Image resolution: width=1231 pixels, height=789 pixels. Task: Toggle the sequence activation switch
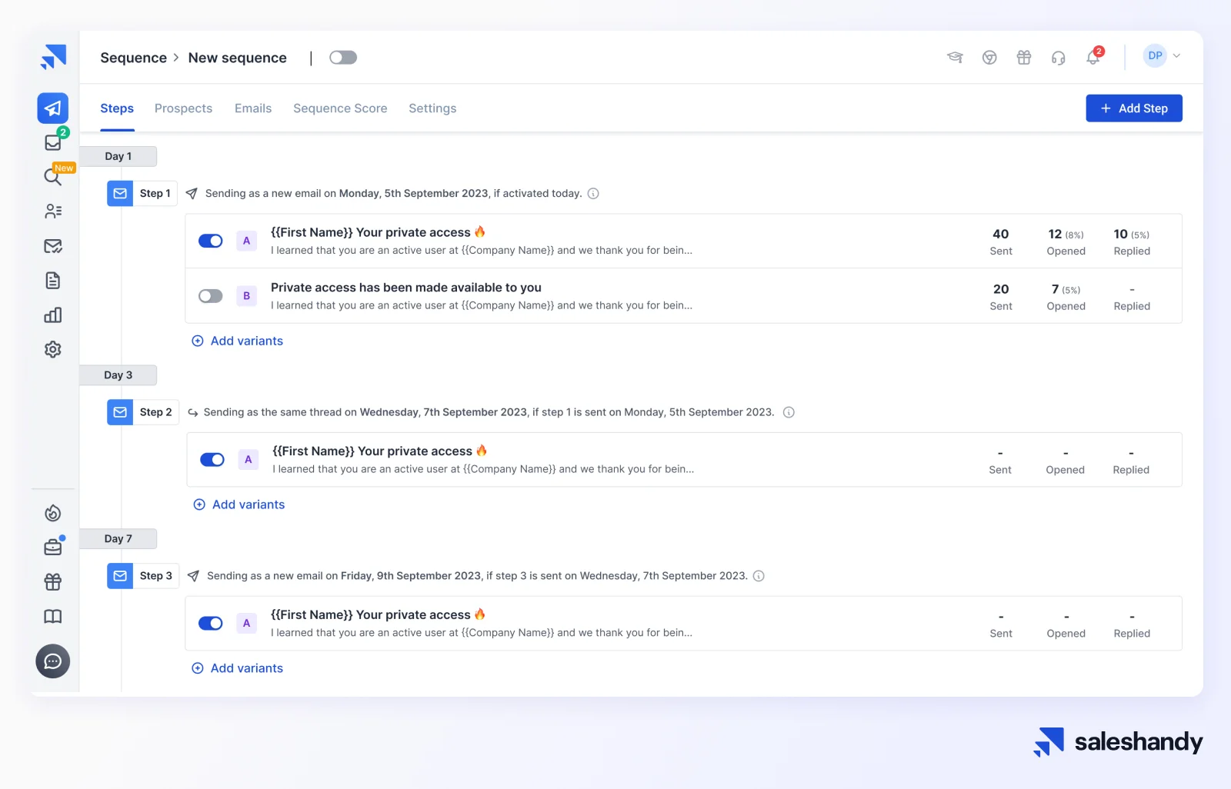(343, 58)
